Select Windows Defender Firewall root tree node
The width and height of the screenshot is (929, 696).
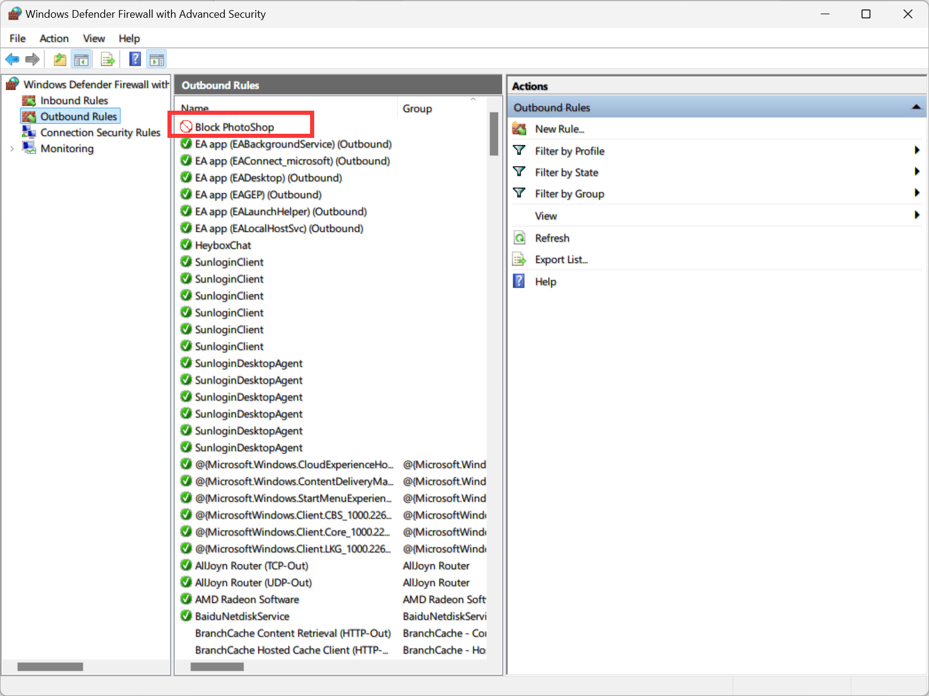pos(96,85)
